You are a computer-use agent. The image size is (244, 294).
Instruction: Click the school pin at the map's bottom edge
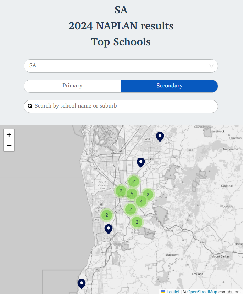tap(82, 283)
